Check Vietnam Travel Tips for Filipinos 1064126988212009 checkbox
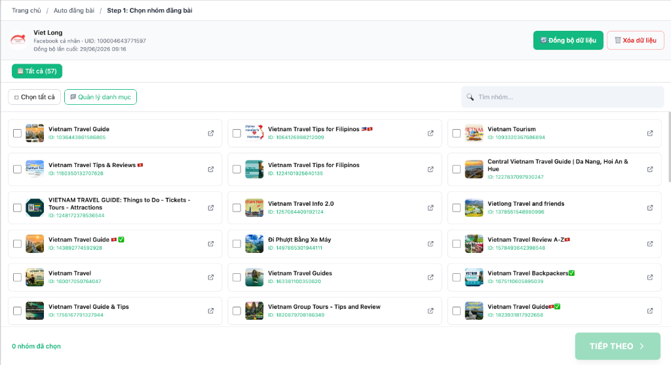 [x=237, y=133]
